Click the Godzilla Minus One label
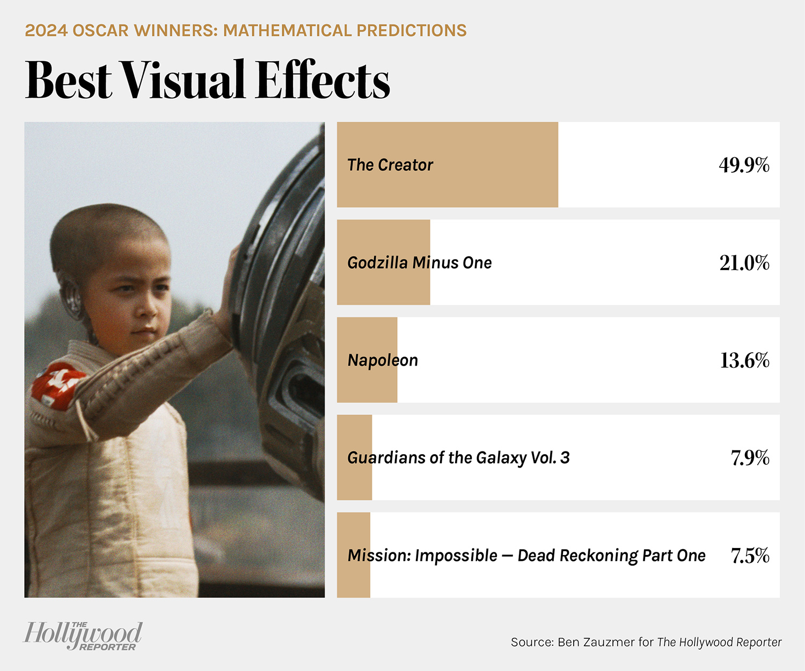The height and width of the screenshot is (671, 805). click(420, 262)
